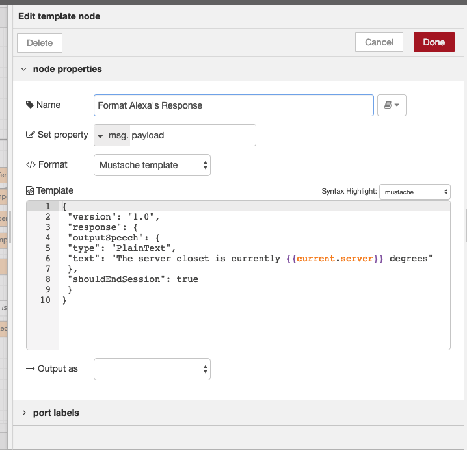Screen dimensions: 467x451
Task: Open the Format Mustache template dropdown
Action: click(152, 165)
